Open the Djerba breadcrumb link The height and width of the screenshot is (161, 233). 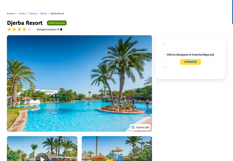coord(43,13)
